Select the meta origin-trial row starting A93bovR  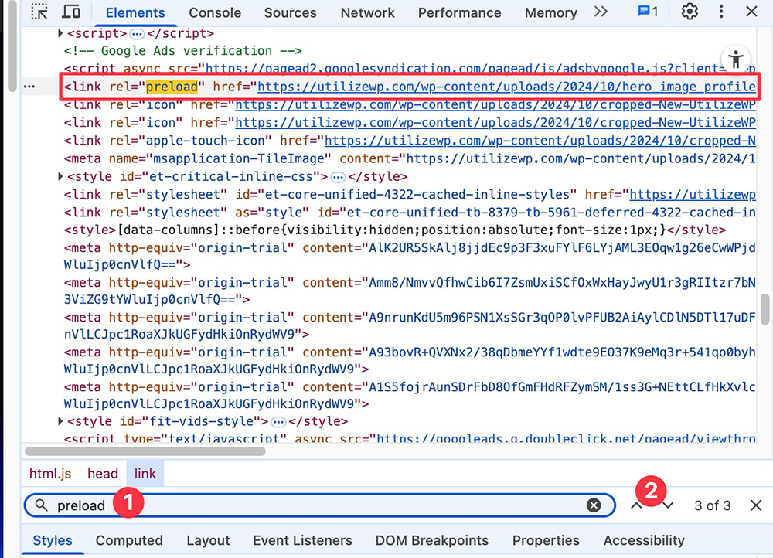pos(410,361)
